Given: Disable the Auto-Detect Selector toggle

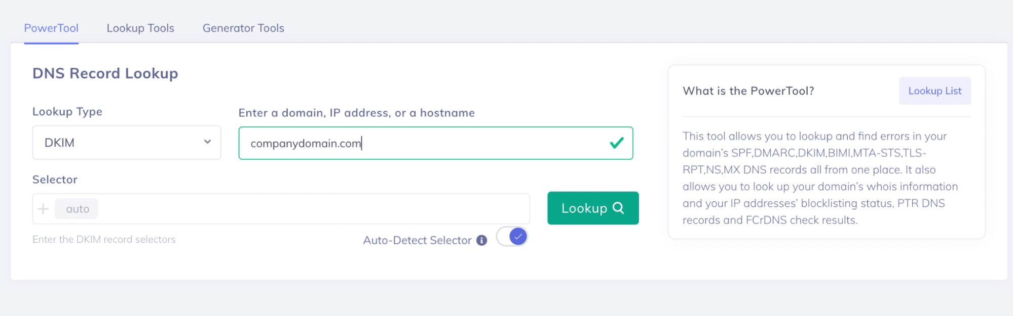Looking at the screenshot, I should 512,237.
